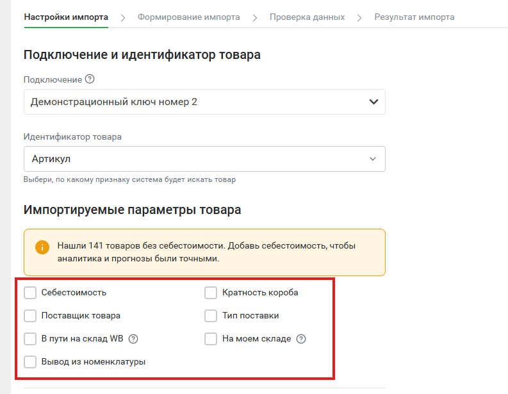Tick the Поставщик товара checkbox

tap(30, 316)
